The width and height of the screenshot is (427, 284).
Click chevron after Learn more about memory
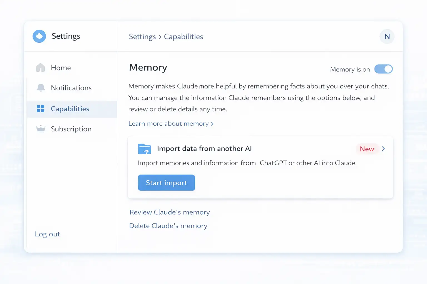point(212,124)
